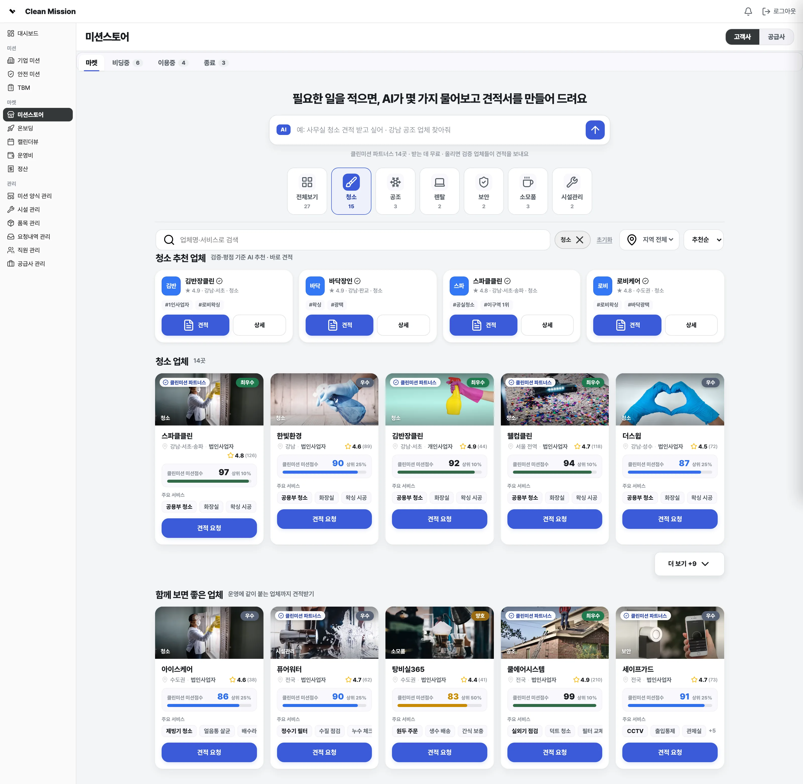Click 스파클클린 mission score bar
The width and height of the screenshot is (803, 784).
(x=209, y=481)
